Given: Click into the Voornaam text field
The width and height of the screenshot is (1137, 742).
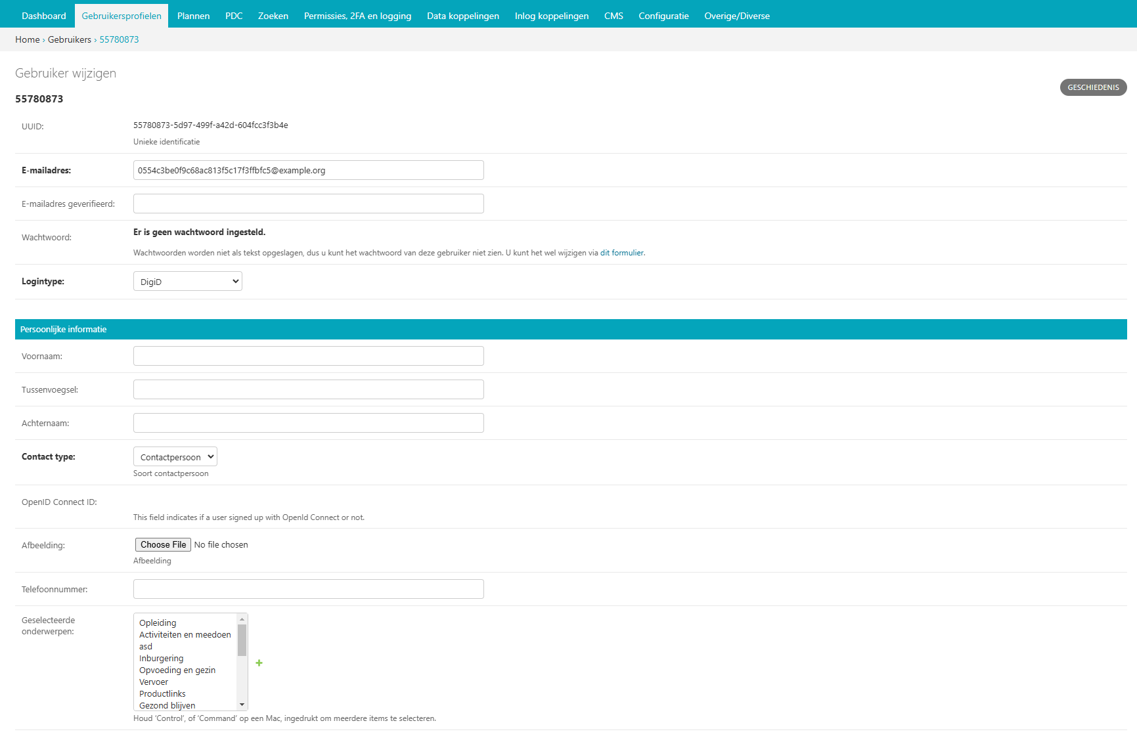Looking at the screenshot, I should 308,356.
